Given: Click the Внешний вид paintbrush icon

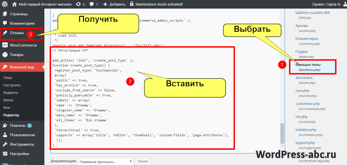Looking at the screenshot, I should [5, 67].
